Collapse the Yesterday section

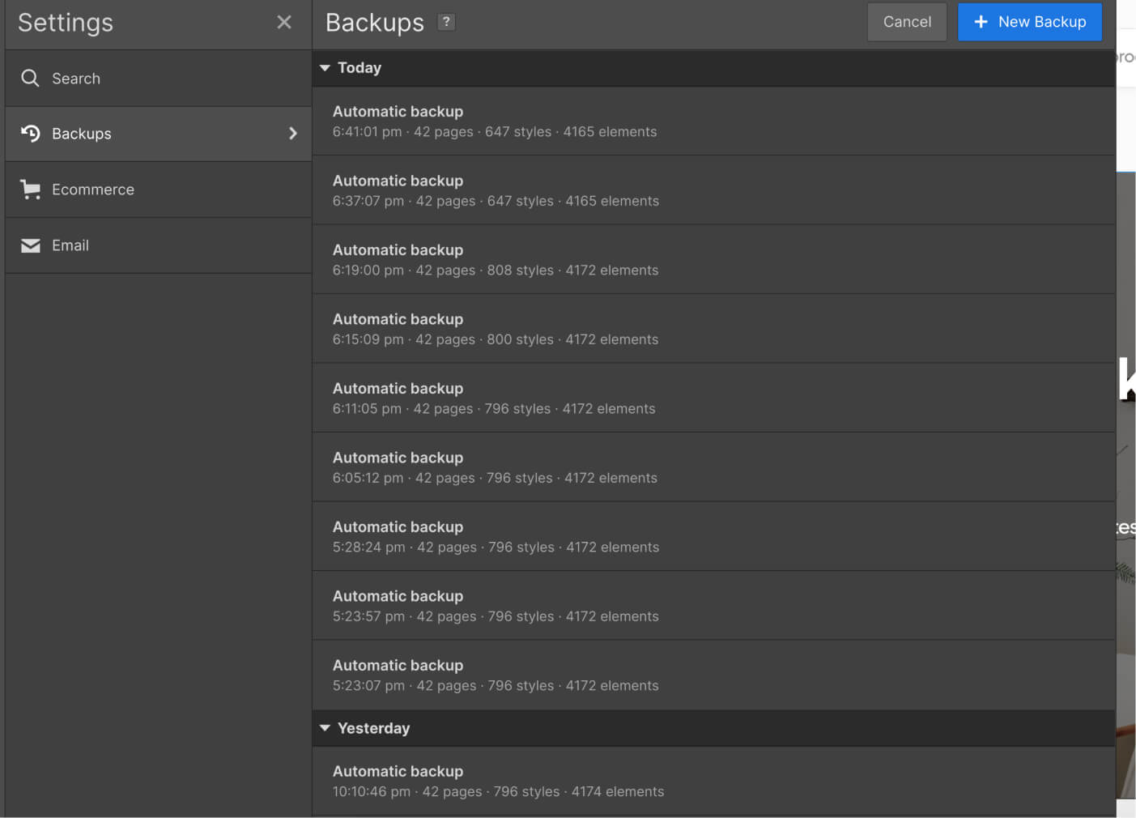click(x=325, y=727)
